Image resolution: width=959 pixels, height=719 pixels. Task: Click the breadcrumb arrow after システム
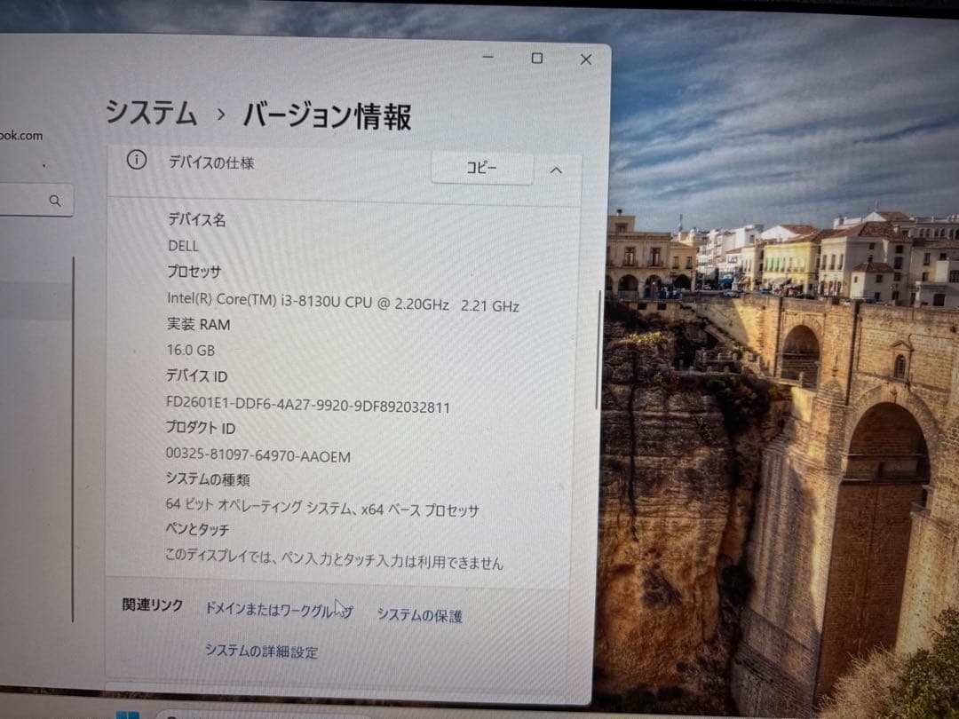point(219,114)
